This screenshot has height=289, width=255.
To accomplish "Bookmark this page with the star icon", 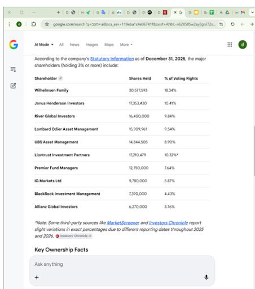I will (47, 24).
